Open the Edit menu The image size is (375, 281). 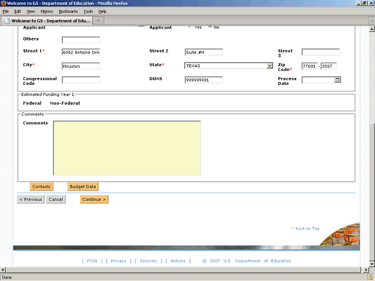pos(18,12)
